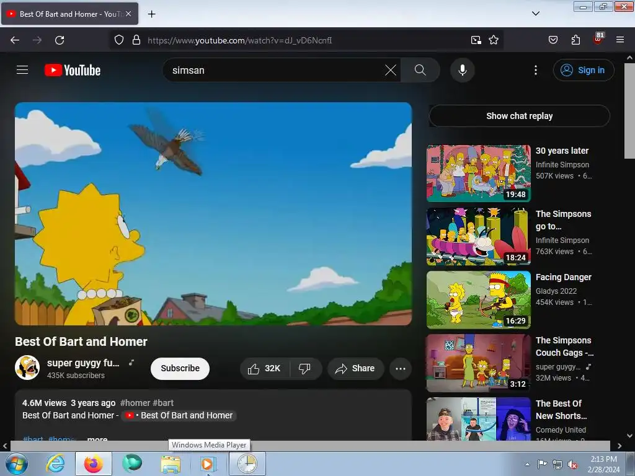635x476 pixels.
Task: Go forward with the browser forward arrow
Action: point(37,40)
